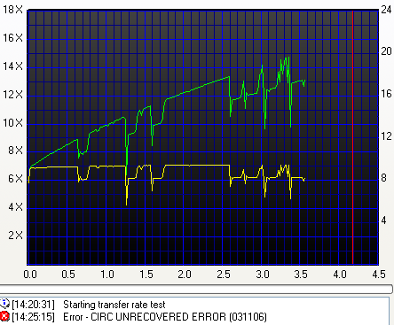The image size is (394, 325).
Task: Click the info icon beside Starting transfer rate test
Action: 4,304
